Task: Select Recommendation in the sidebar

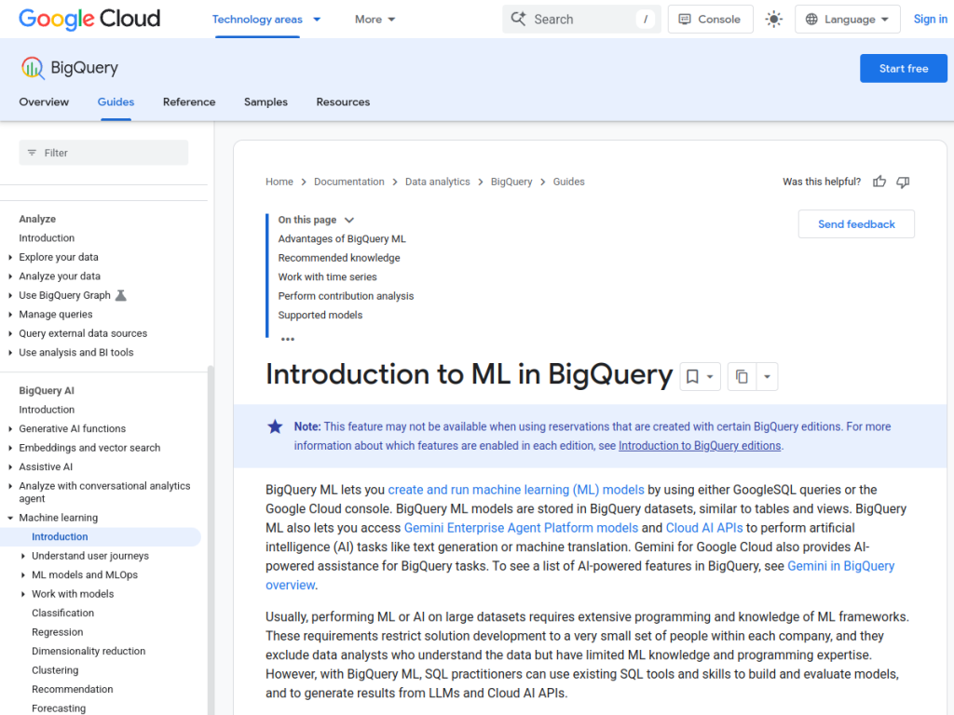Action: tap(73, 690)
